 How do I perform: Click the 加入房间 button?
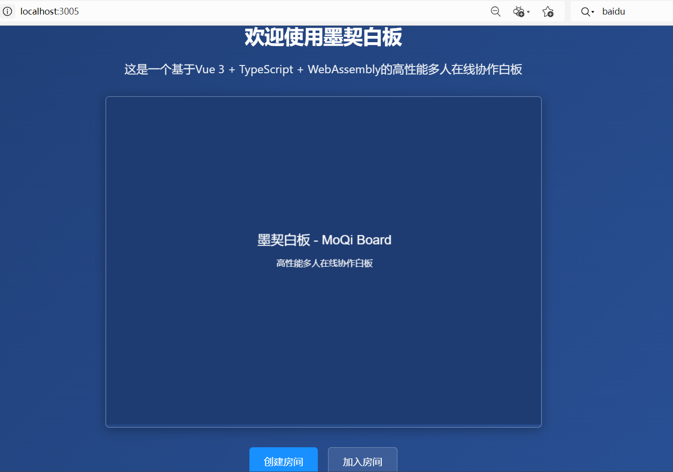[x=362, y=461]
